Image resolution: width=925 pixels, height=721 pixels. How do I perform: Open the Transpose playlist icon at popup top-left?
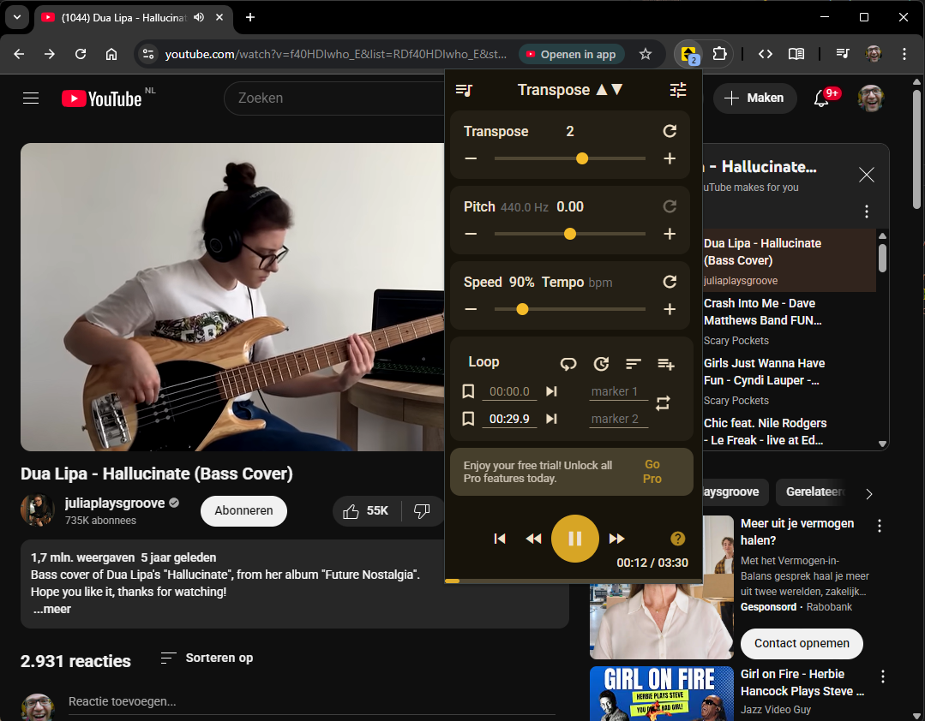point(464,90)
